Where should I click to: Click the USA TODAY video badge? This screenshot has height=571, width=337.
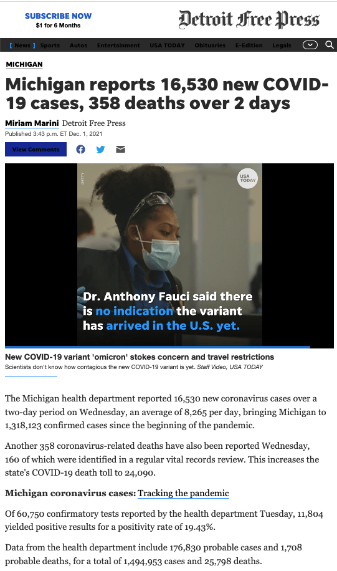[x=247, y=178]
